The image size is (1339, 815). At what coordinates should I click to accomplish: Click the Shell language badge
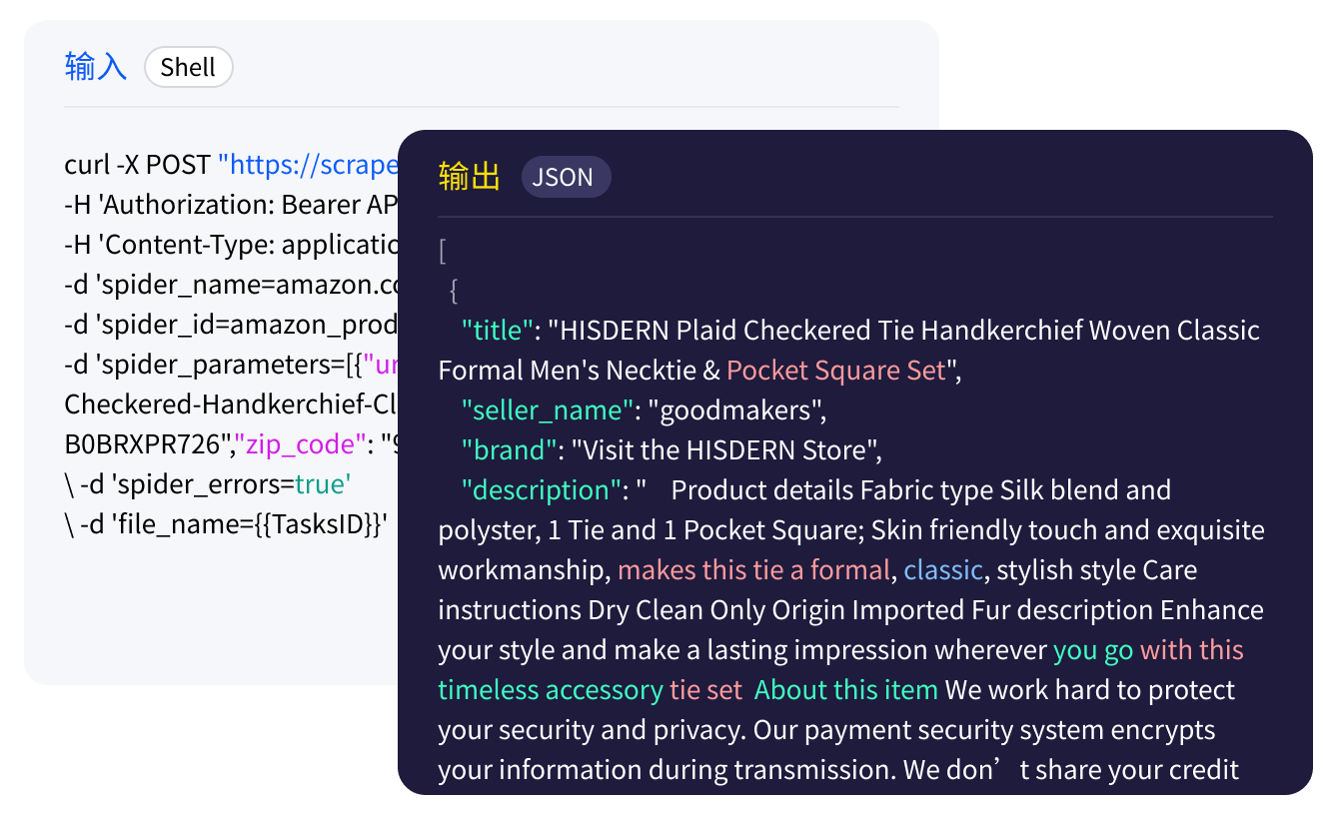coord(188,67)
